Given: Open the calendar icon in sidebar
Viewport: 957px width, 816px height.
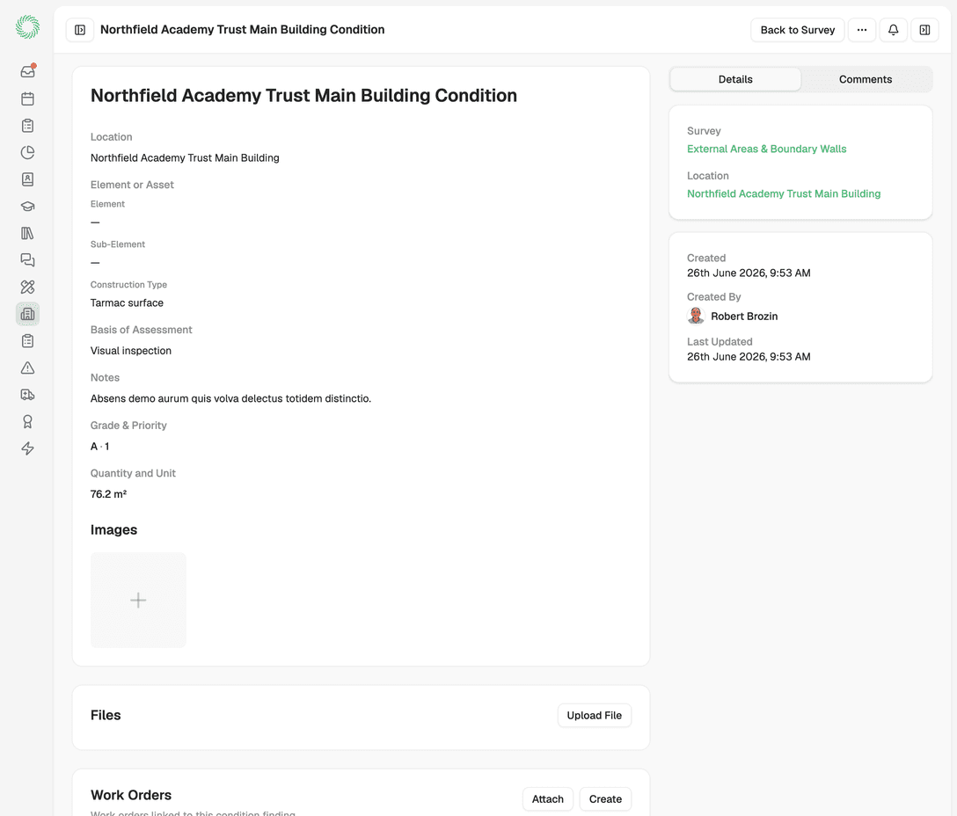Looking at the screenshot, I should point(27,98).
